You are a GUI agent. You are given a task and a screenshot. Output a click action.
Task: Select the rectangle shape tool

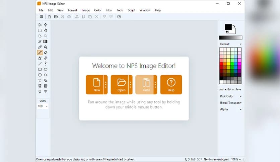pyautogui.click(x=40, y=69)
